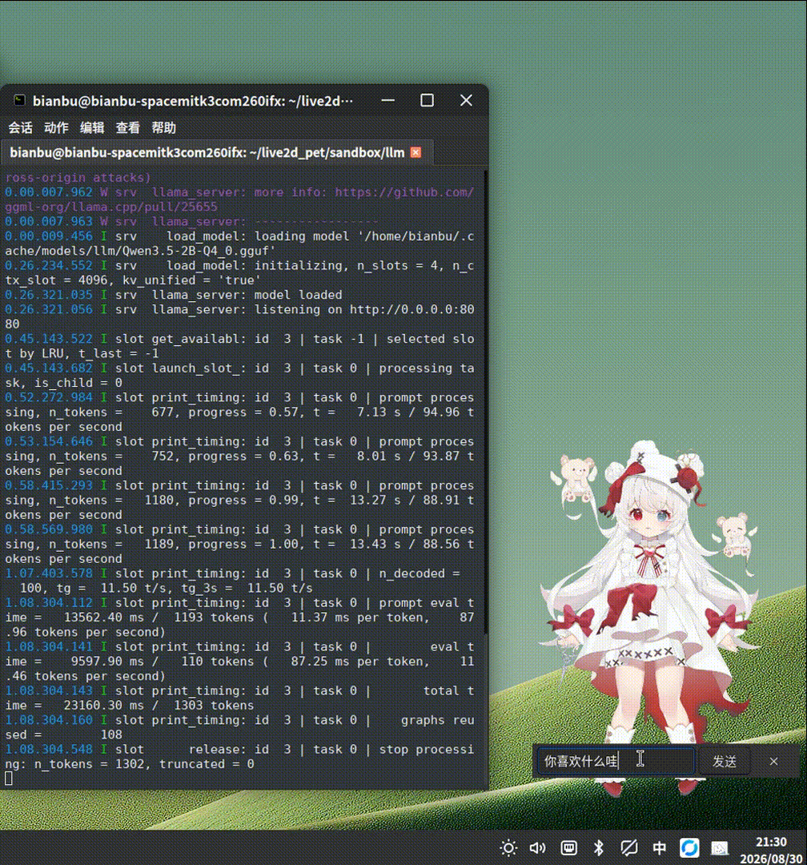Open the clock showing 21:30
The height and width of the screenshot is (865, 807).
pyautogui.click(x=771, y=842)
